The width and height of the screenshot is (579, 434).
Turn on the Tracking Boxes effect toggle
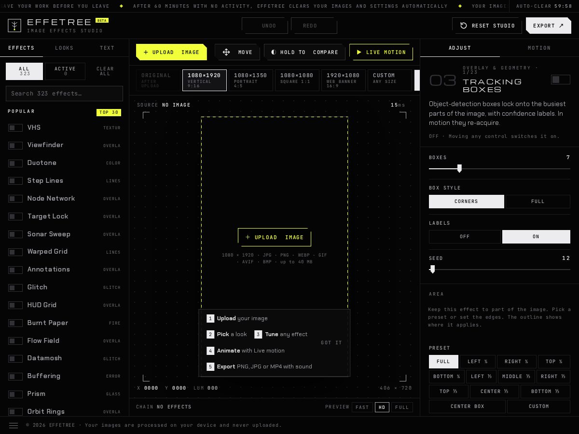pyautogui.click(x=560, y=80)
